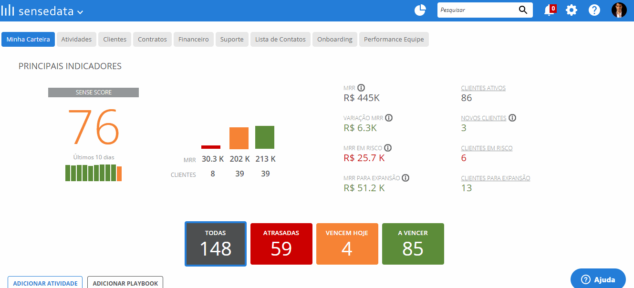Click the Adicionar Atividade button
634x288 pixels.
(45, 283)
